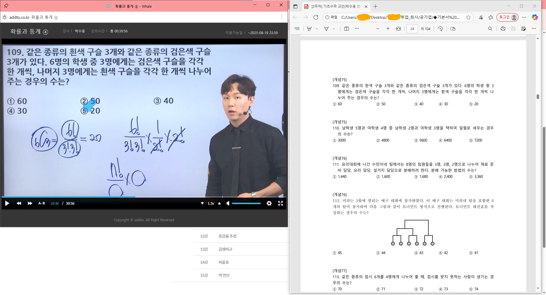Screen dimensions: 546x295
Task: Rotate the PDF page
Action: click(440, 29)
